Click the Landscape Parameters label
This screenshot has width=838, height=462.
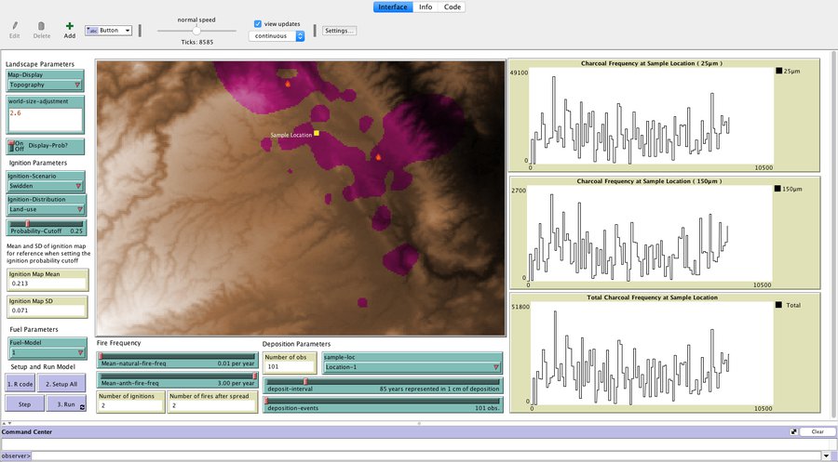(40, 64)
